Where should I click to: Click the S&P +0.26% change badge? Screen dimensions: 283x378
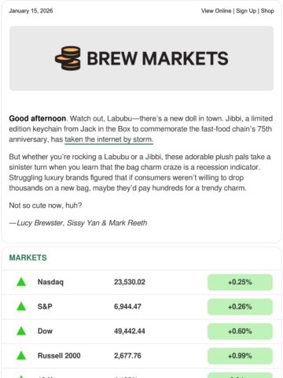click(240, 306)
